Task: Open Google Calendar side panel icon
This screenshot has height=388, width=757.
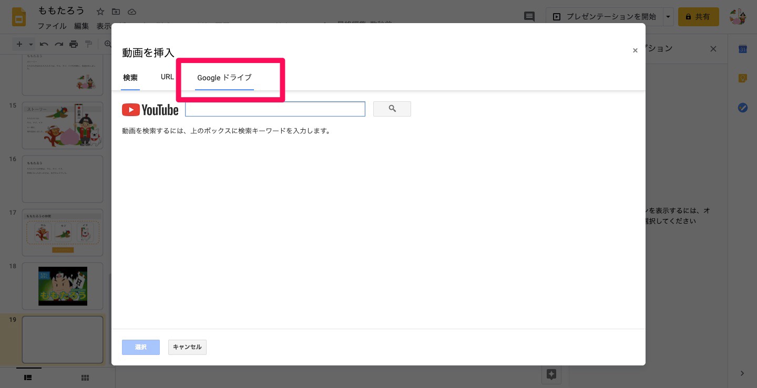Action: click(x=743, y=49)
